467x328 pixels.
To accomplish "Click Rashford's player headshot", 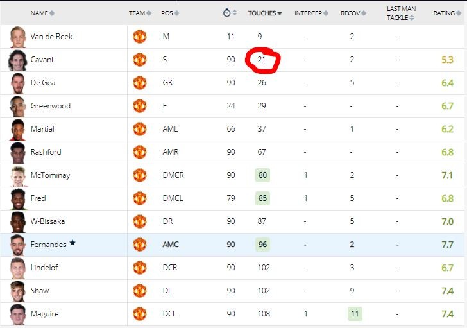I will coord(17,152).
